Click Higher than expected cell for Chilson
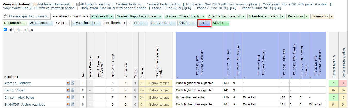The height and width of the screenshot is (108, 348). [x=199, y=97]
